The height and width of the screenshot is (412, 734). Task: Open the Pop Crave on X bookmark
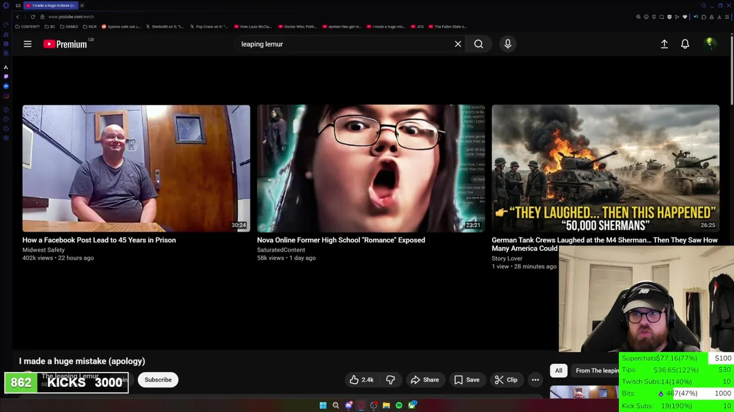click(x=209, y=26)
